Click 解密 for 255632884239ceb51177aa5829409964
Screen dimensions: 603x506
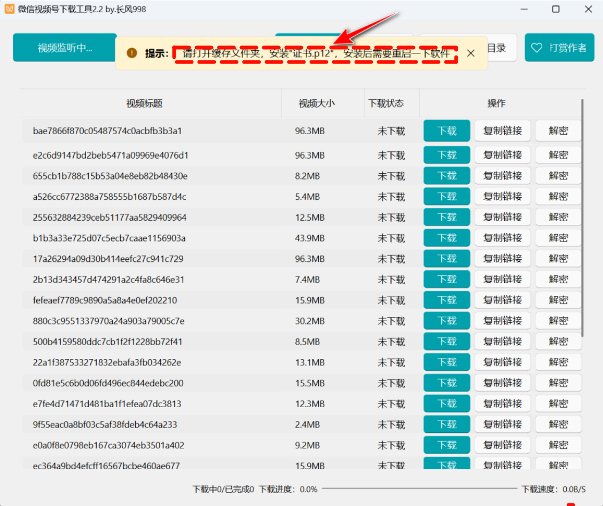pyautogui.click(x=558, y=217)
